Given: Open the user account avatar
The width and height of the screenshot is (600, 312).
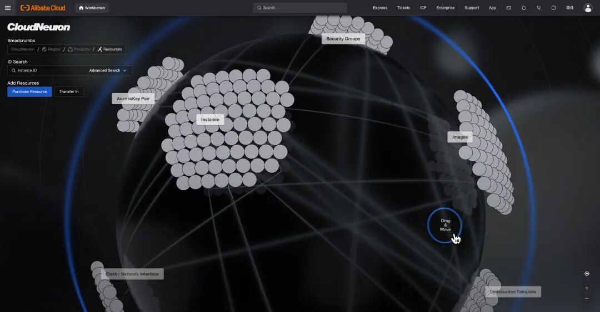Looking at the screenshot, I should 588,8.
